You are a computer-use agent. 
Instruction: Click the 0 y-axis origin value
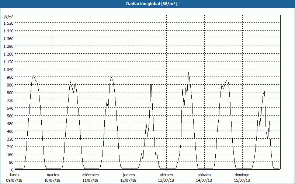point(13,170)
